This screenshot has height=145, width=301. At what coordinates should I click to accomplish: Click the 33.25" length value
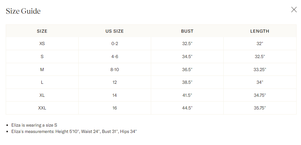(x=260, y=69)
